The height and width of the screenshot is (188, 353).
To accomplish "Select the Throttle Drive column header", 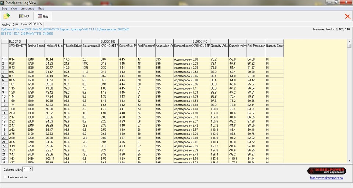I will click(x=73, y=50).
